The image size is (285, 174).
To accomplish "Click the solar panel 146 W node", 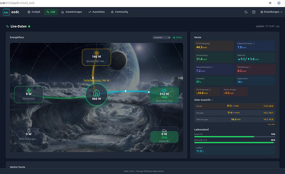I will 96,57.
